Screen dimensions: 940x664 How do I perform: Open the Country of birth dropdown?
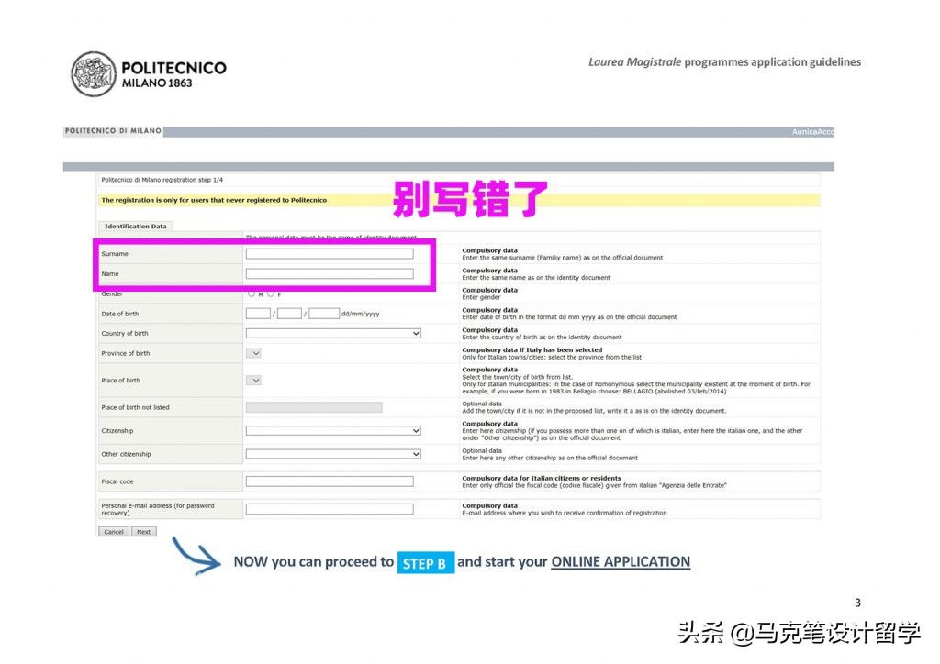(332, 333)
